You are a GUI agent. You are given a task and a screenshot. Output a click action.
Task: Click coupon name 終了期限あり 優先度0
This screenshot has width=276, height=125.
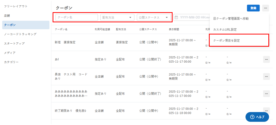click(x=70, y=111)
